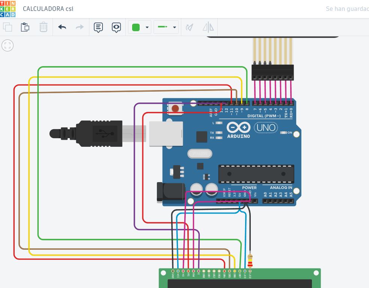Redo the action with the forward arrow
This screenshot has width=369, height=288.
[80, 27]
